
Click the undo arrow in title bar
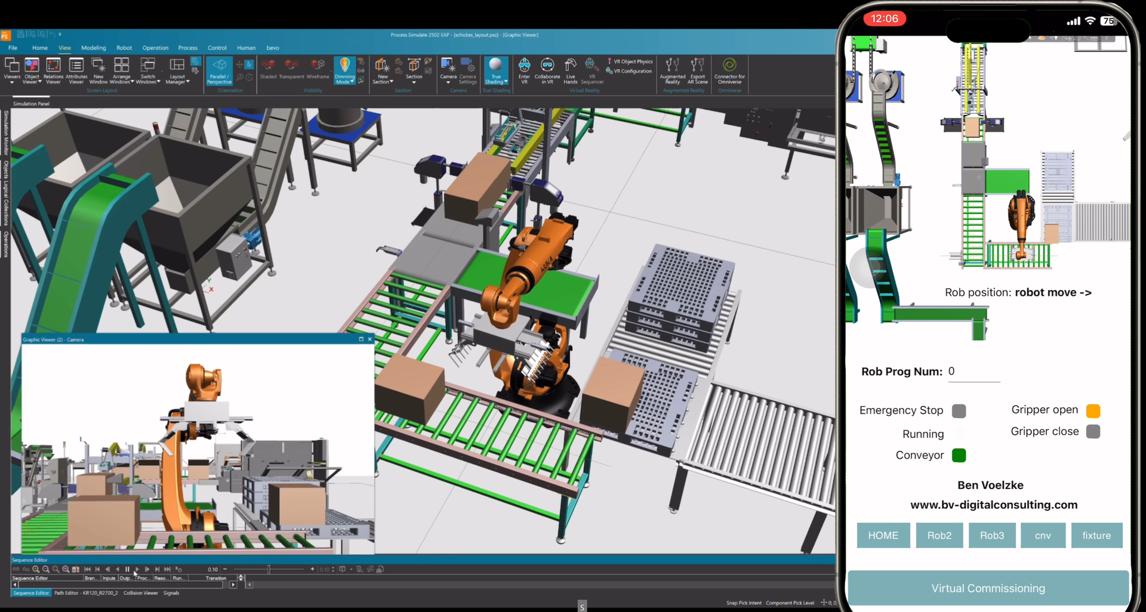click(53, 35)
